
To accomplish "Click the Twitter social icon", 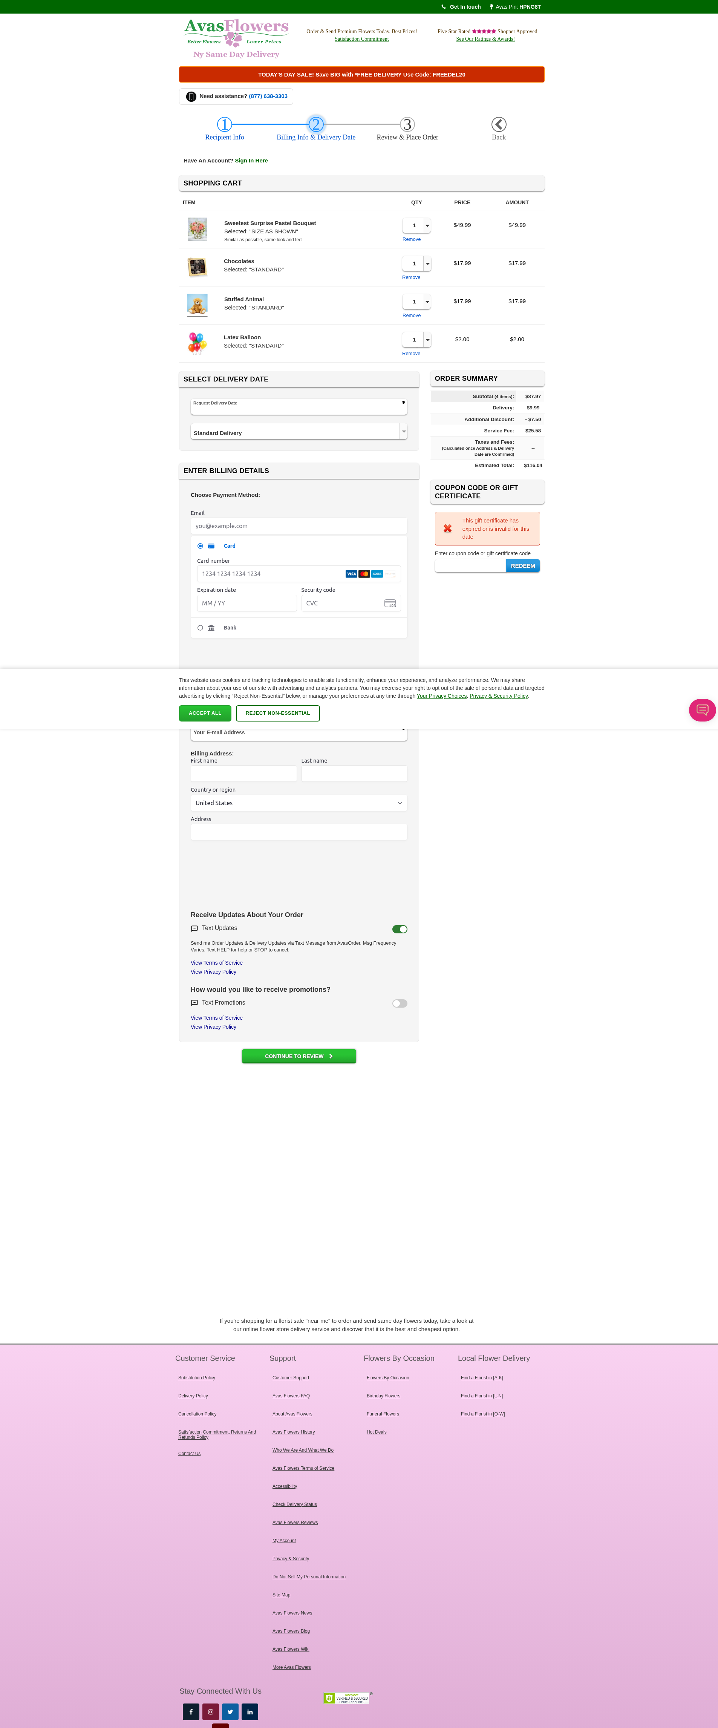I will pos(230,1711).
